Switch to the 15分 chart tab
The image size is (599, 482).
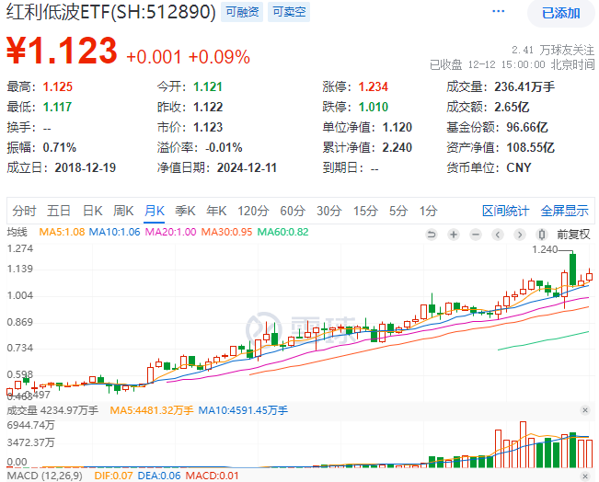[x=365, y=211]
